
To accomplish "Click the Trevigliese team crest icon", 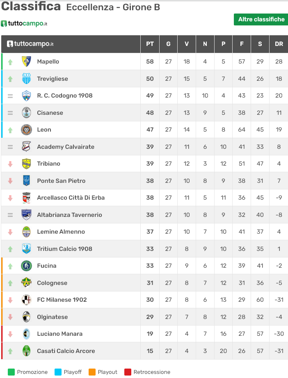I will coord(26,79).
